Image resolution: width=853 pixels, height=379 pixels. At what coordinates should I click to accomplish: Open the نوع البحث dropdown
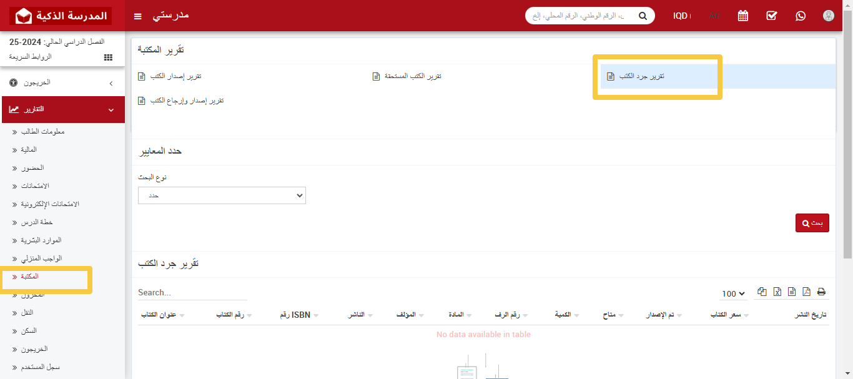pyautogui.click(x=222, y=195)
